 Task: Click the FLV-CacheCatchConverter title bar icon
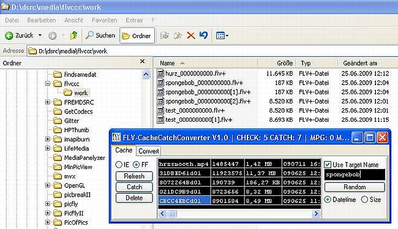[116, 137]
